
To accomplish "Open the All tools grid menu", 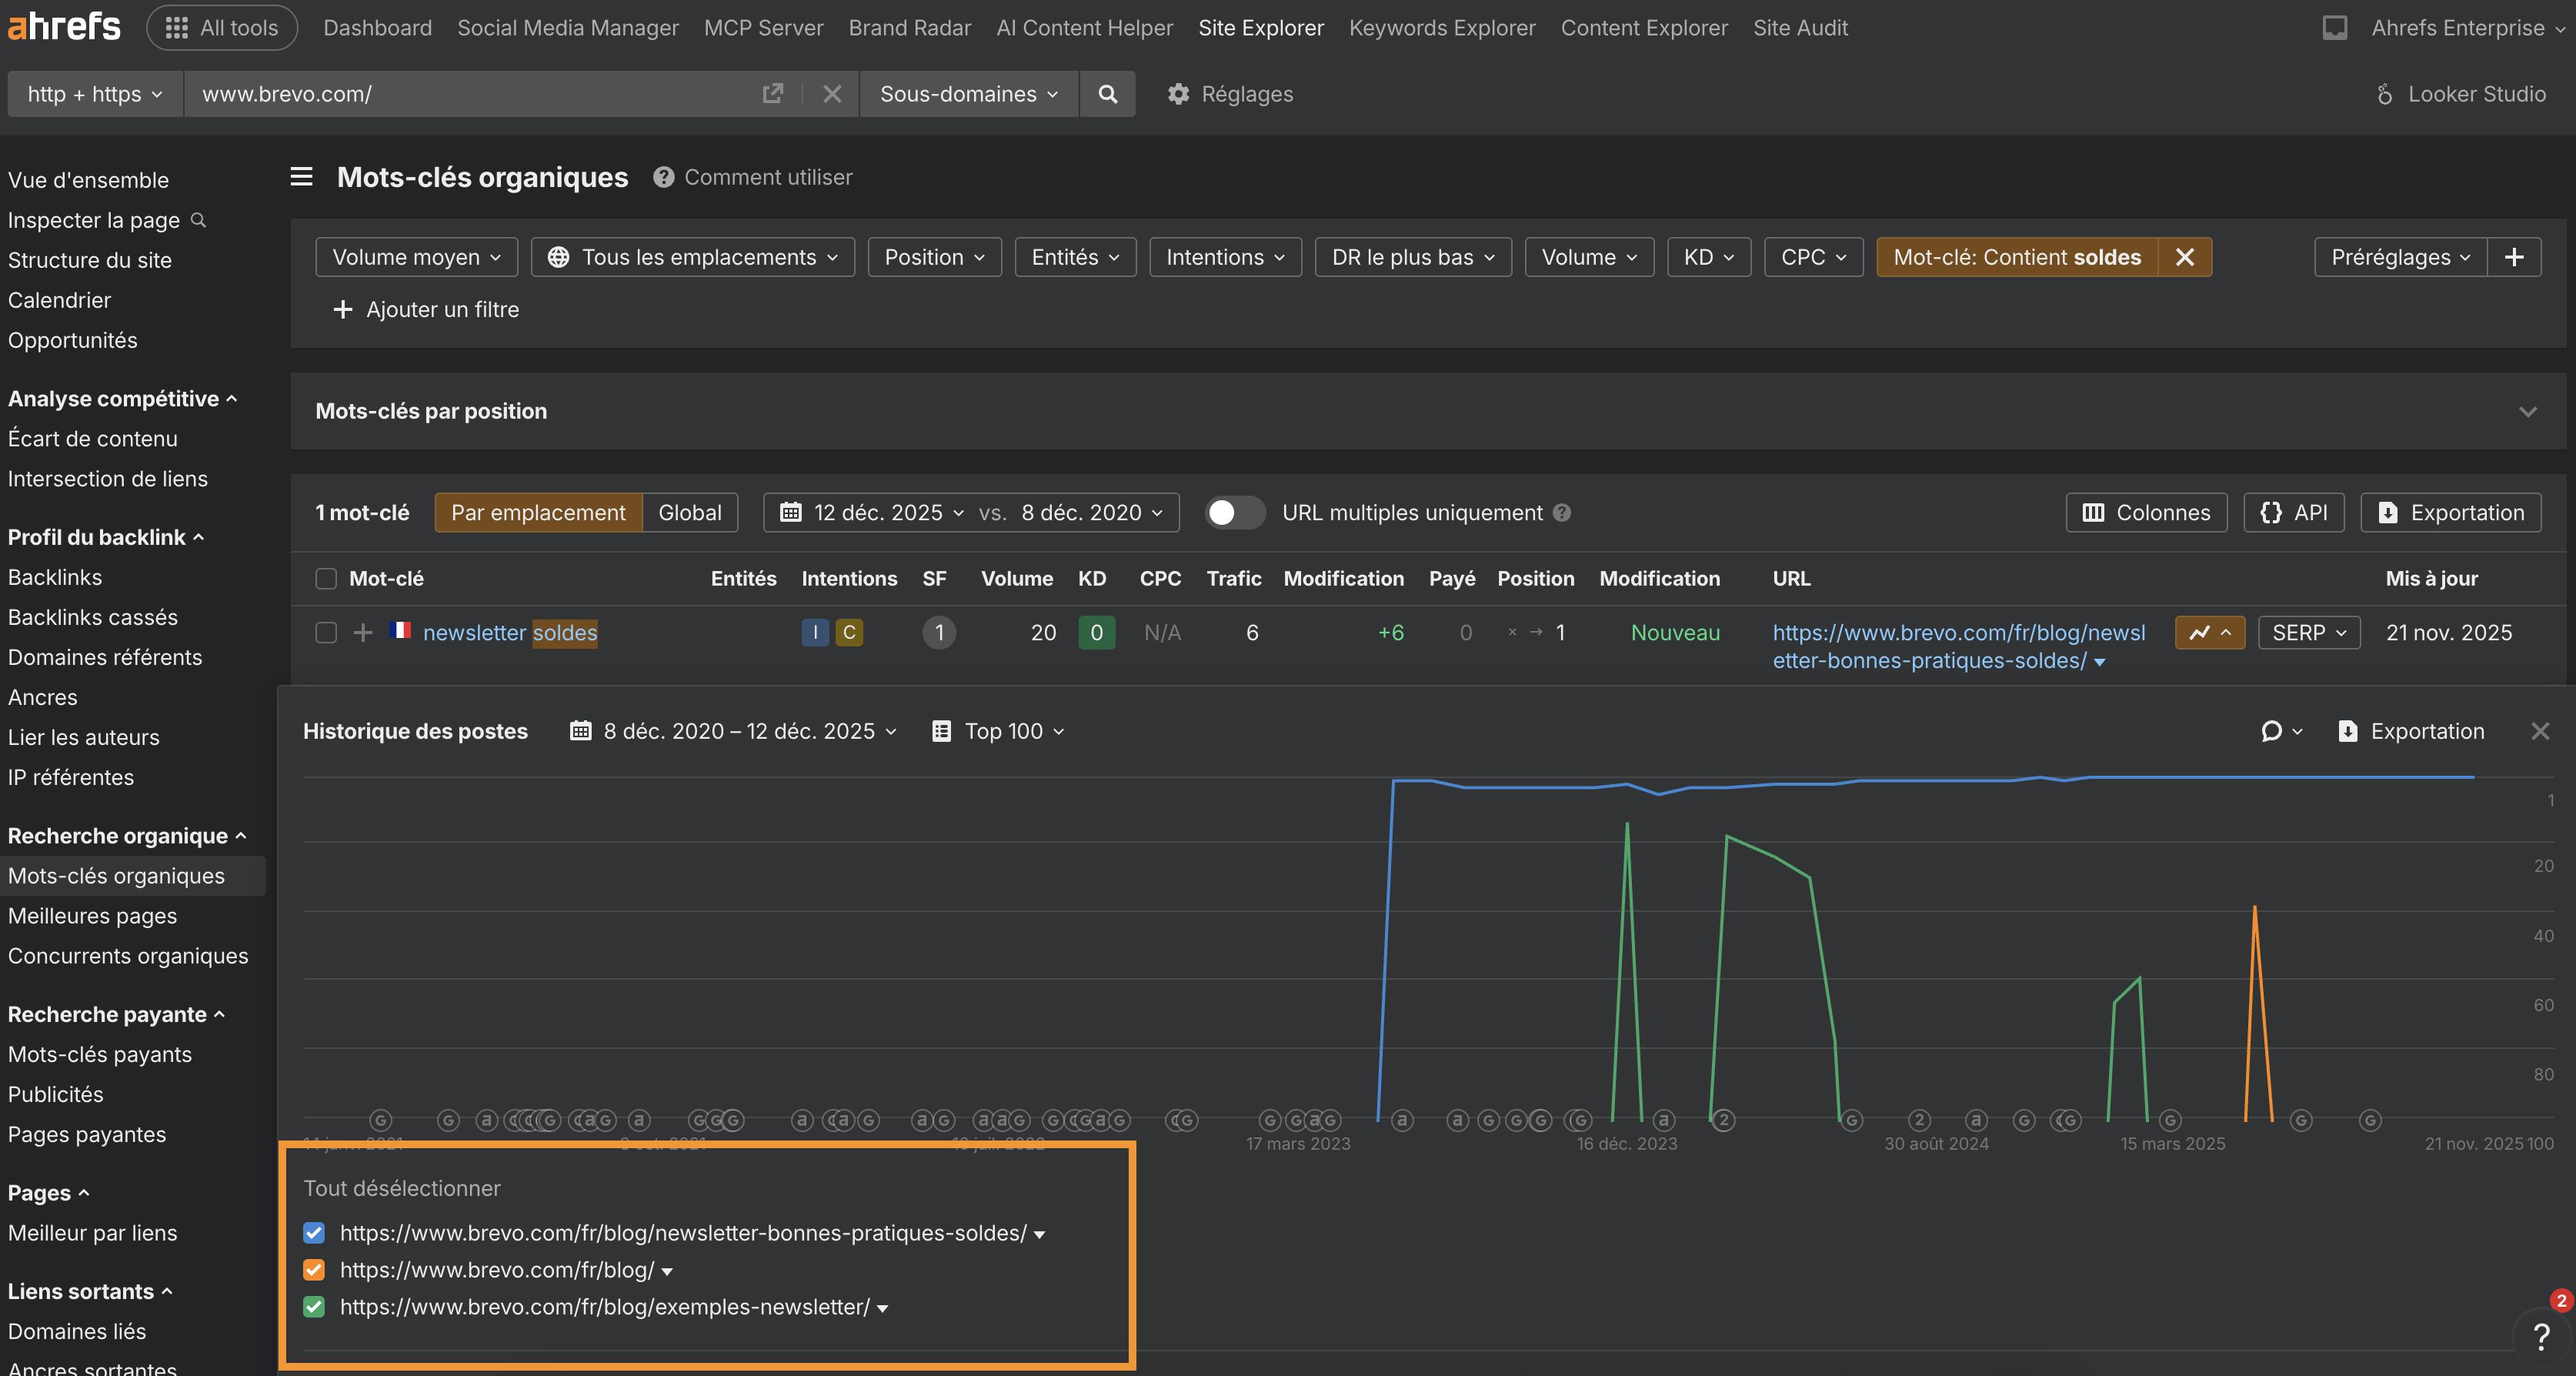I will [x=222, y=28].
